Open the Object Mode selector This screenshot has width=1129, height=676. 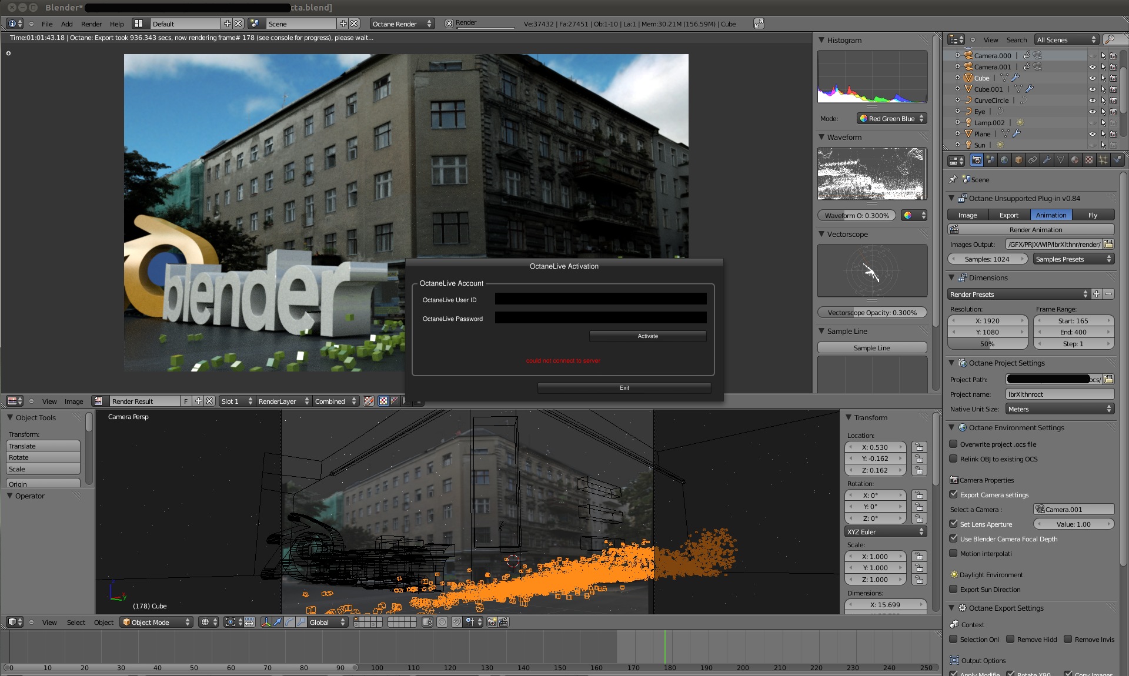click(156, 622)
